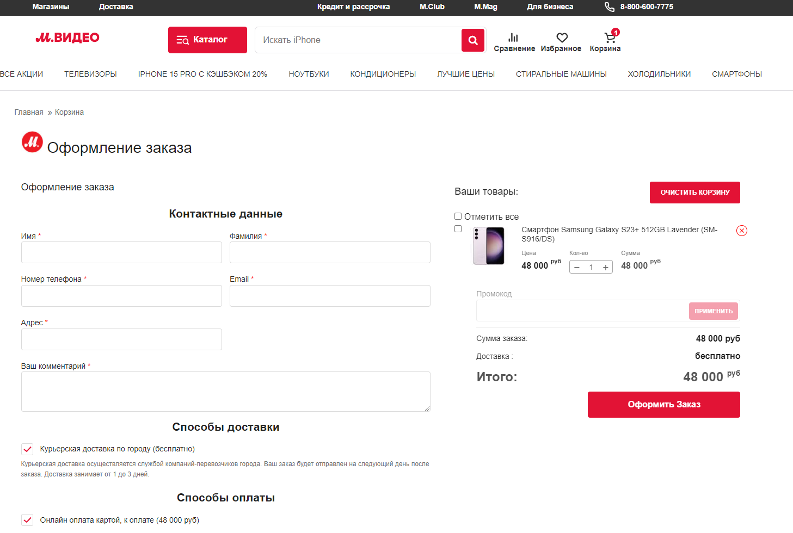Focus the Имя input field
Screen dimensions: 793x533
pyautogui.click(x=121, y=252)
